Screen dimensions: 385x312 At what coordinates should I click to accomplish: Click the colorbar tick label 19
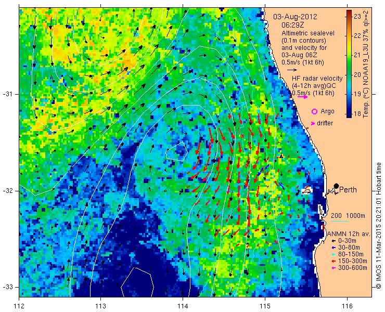pyautogui.click(x=357, y=94)
